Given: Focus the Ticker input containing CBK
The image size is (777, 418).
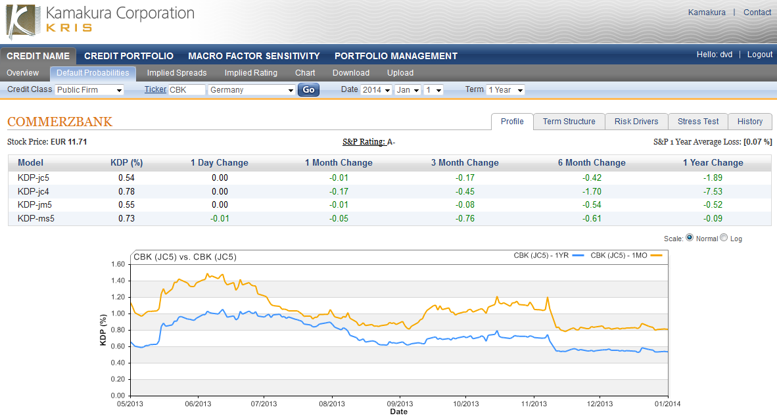Looking at the screenshot, I should [x=186, y=89].
